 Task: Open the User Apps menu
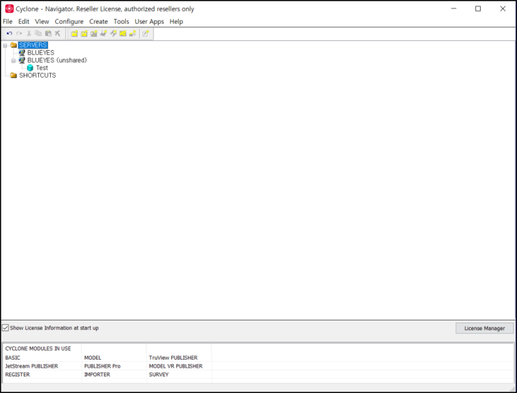point(150,22)
